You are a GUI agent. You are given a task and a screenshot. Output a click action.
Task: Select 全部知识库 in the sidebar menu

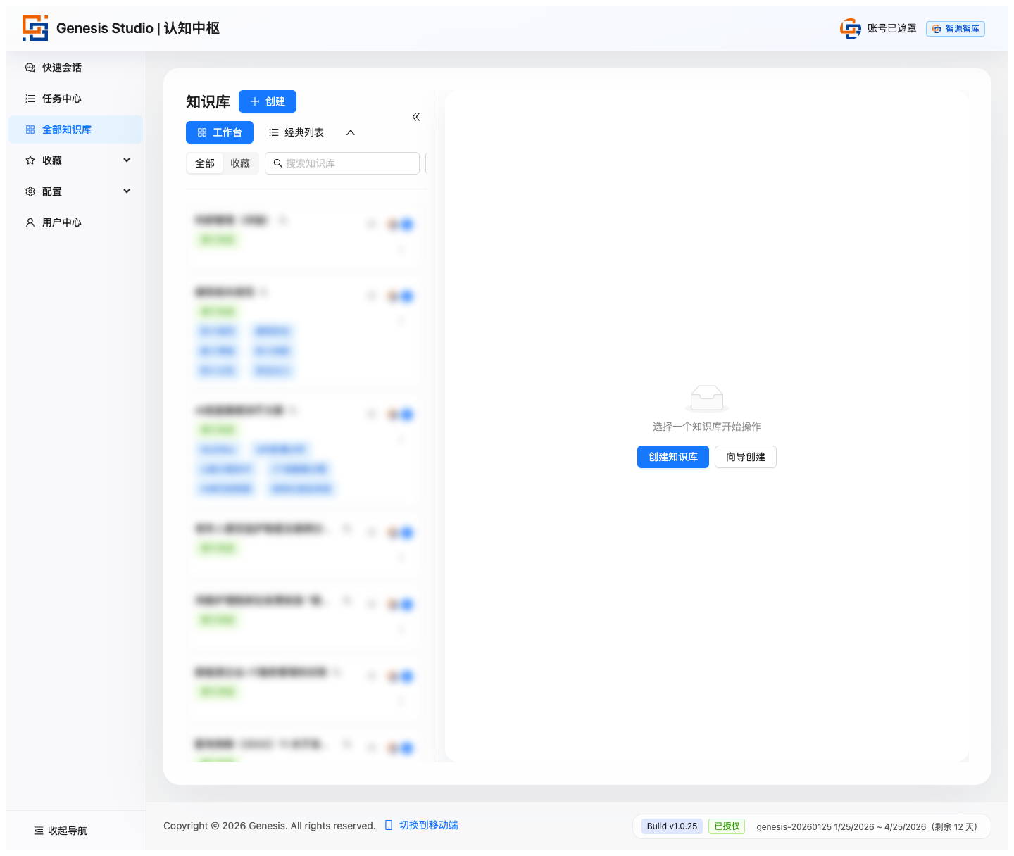pos(67,130)
